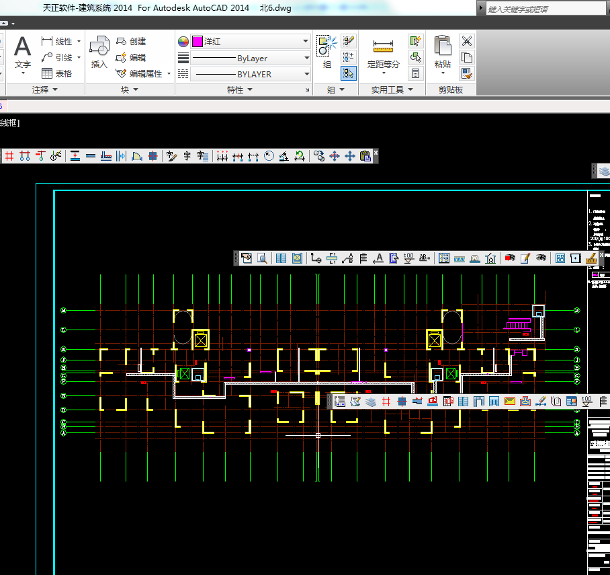Screen dimensions: 610x575
Task: Click 编辑 to edit a block
Action: pyautogui.click(x=131, y=58)
